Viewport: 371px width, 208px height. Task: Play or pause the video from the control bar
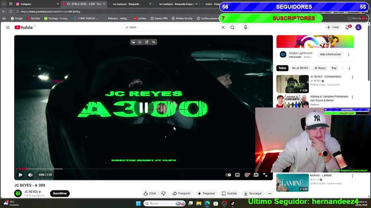(20, 175)
